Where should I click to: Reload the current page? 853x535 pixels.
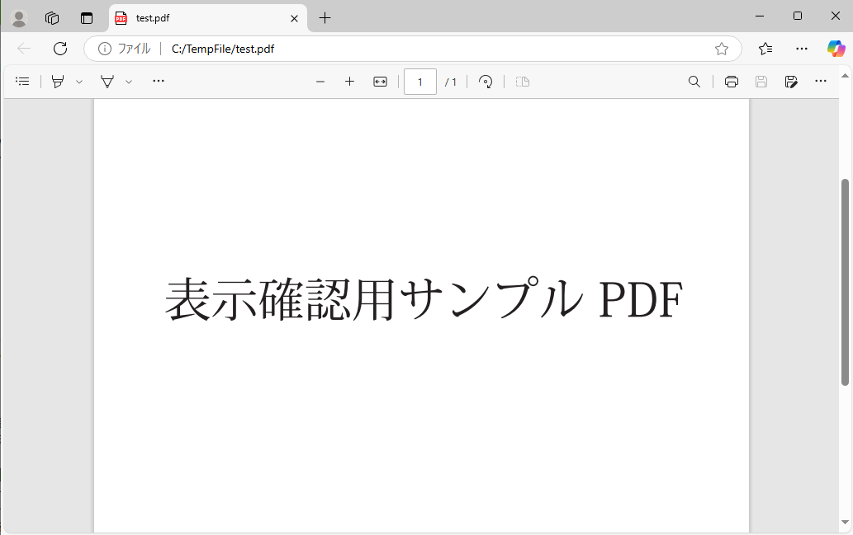pyautogui.click(x=59, y=48)
